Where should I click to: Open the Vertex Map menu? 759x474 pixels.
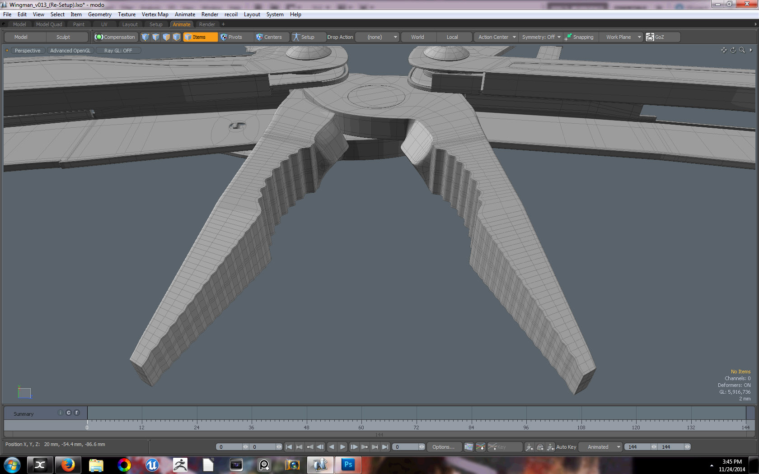155,14
